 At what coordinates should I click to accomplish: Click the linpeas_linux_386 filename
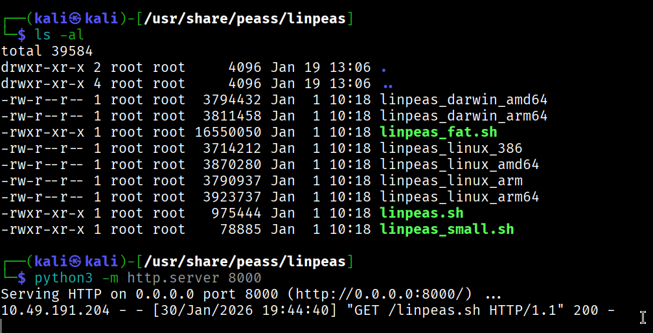click(x=451, y=148)
